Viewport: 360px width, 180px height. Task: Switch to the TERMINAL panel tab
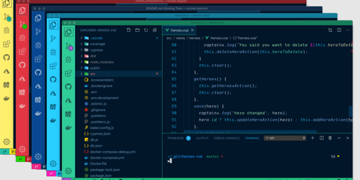[x=252, y=138]
